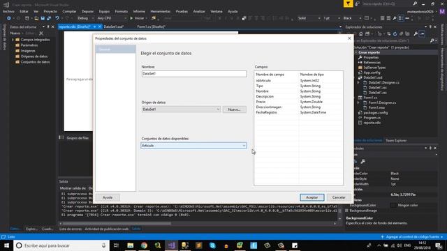Click the Save icon in the toolbar
The width and height of the screenshot is (447, 251).
pos(43,18)
